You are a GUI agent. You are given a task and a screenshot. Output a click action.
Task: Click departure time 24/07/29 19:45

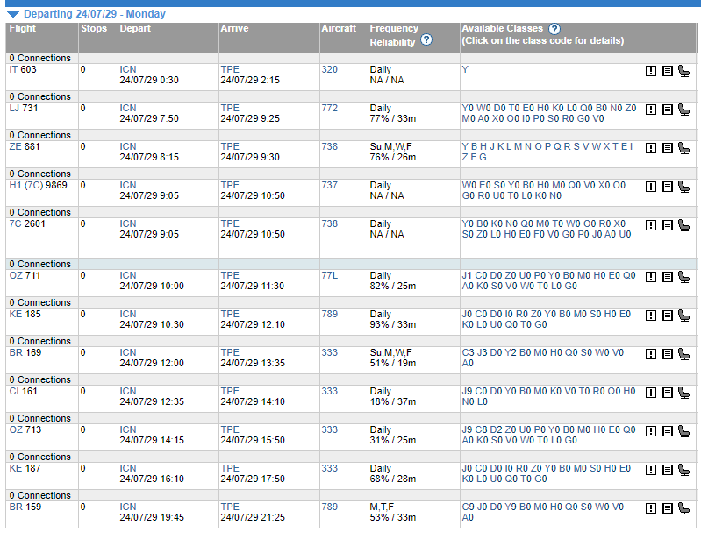click(152, 518)
